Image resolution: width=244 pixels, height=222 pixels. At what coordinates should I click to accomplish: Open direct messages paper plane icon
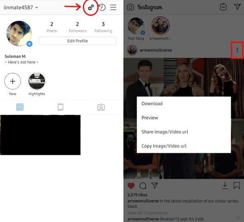coord(237,7)
